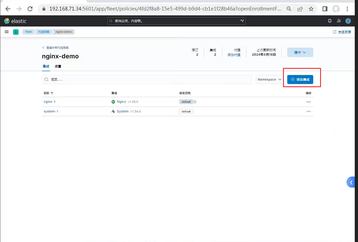Open the hamburger navigation menu
The image size is (358, 242).
coord(7,32)
